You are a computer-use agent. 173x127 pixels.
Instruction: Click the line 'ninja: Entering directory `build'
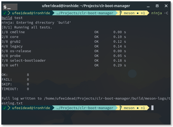point(36,23)
